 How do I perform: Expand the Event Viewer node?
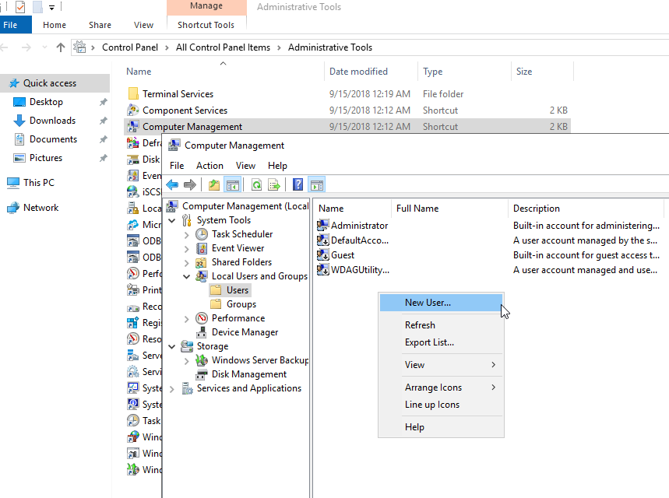tap(186, 248)
